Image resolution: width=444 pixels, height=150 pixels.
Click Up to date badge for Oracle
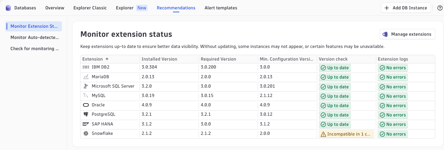(335, 106)
